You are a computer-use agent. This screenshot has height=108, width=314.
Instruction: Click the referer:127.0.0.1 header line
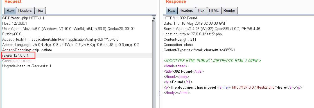(x=15, y=55)
